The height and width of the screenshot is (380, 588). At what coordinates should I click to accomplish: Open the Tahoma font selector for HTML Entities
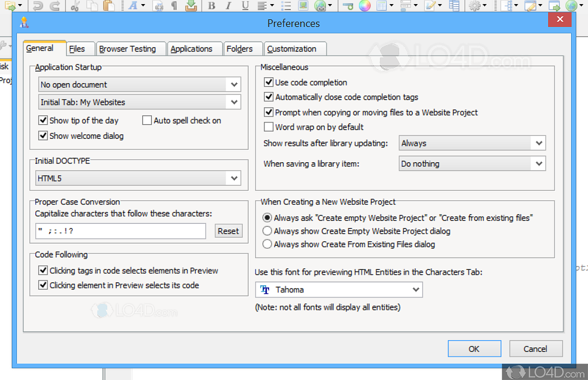coord(339,289)
